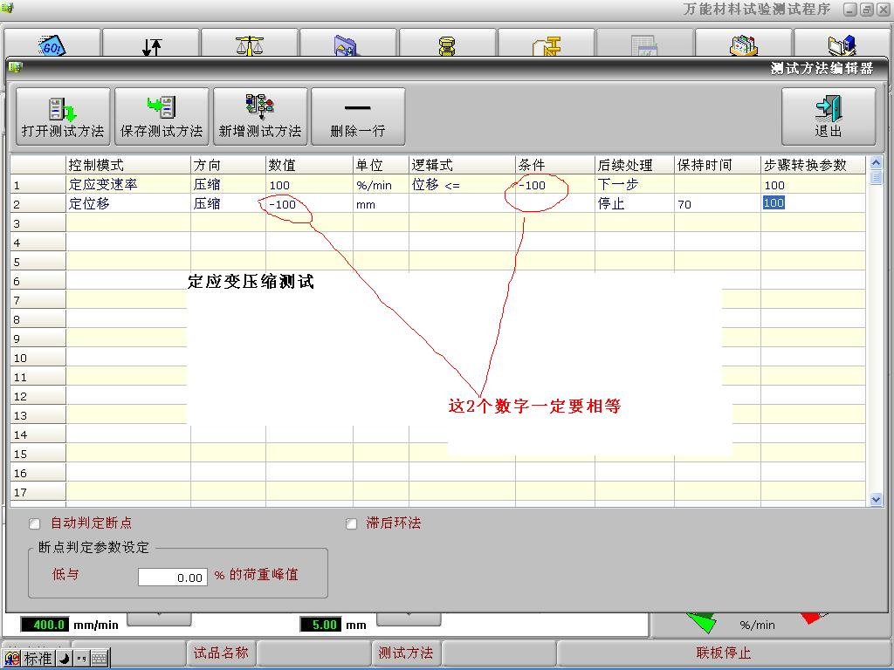Click the GO start test icon
The height and width of the screenshot is (670, 894).
coord(52,44)
